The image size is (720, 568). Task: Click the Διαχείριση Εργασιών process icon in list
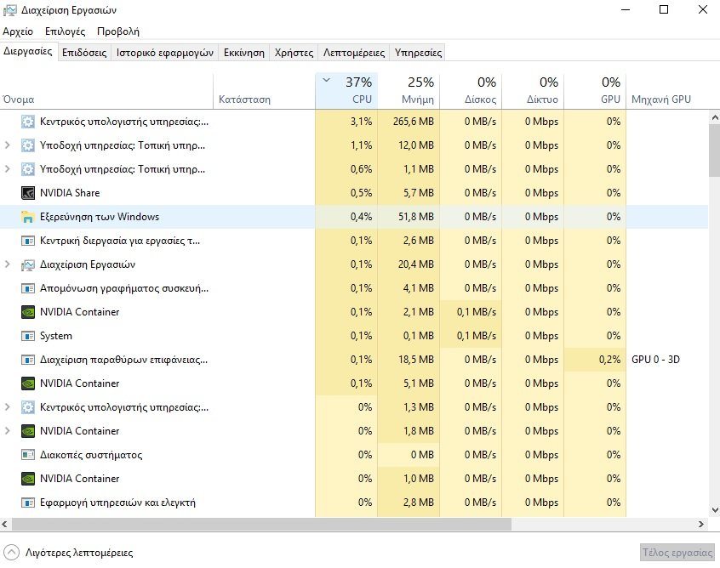pos(28,264)
